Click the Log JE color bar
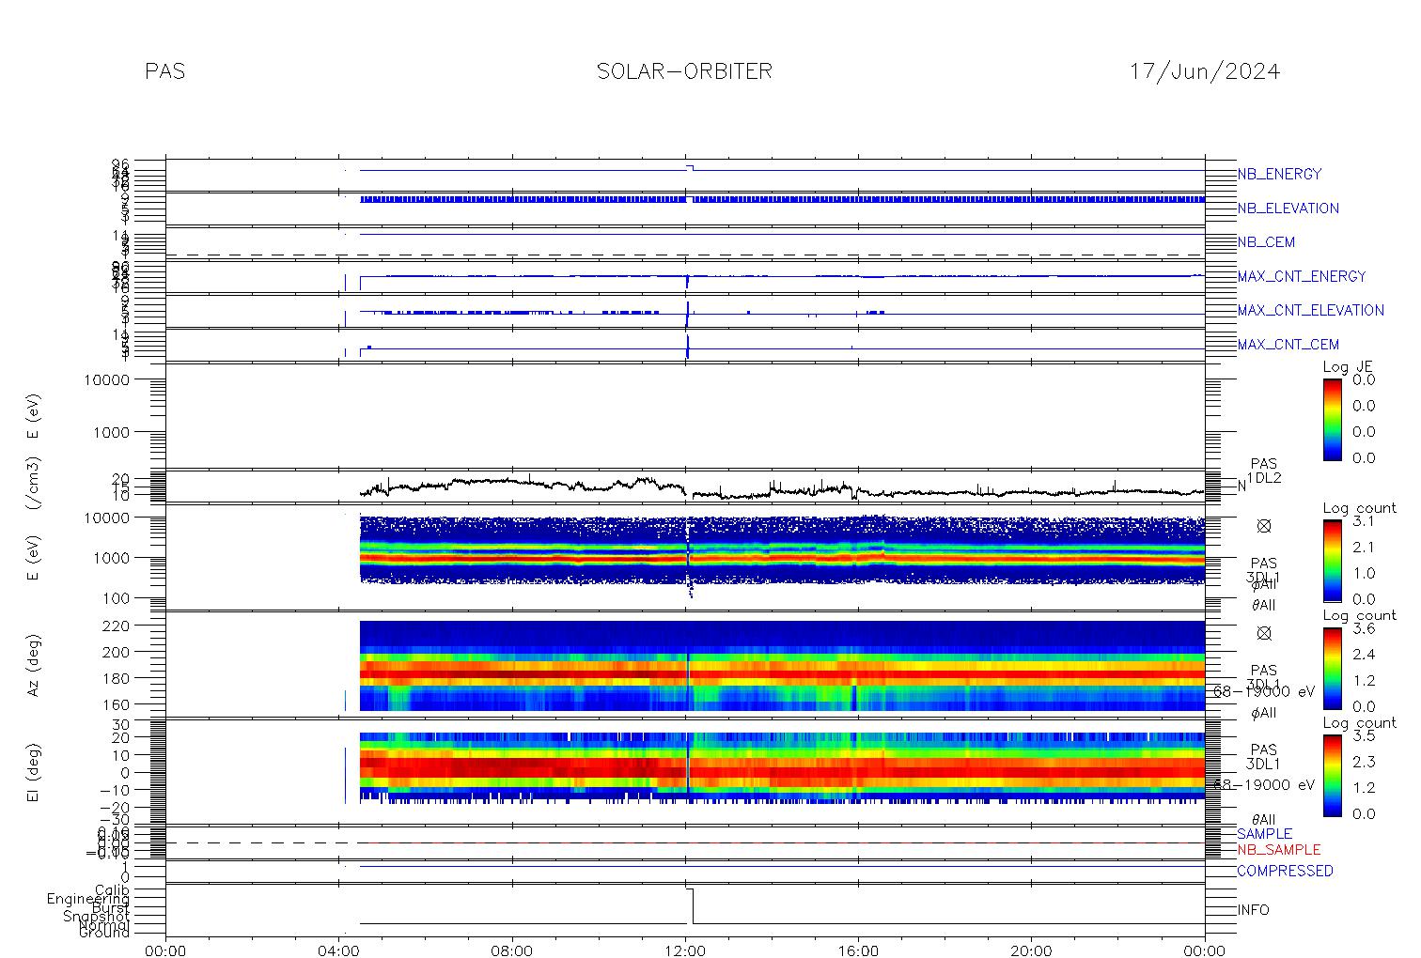The image size is (1421, 958). click(1332, 419)
